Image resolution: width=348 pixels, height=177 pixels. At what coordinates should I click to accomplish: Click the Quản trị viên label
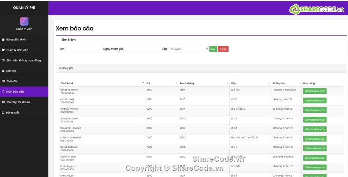pyautogui.click(x=24, y=29)
